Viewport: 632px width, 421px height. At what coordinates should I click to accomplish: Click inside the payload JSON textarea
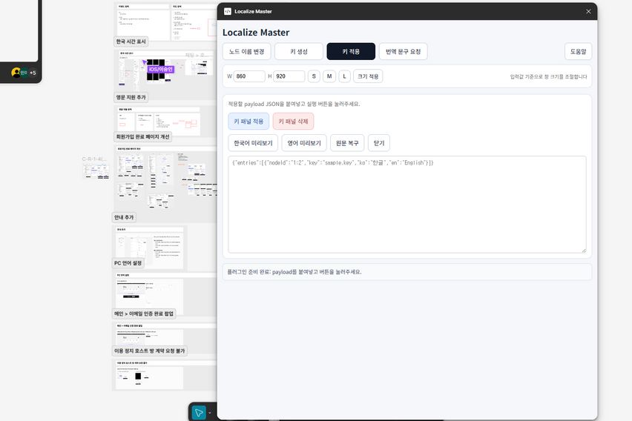tap(407, 205)
